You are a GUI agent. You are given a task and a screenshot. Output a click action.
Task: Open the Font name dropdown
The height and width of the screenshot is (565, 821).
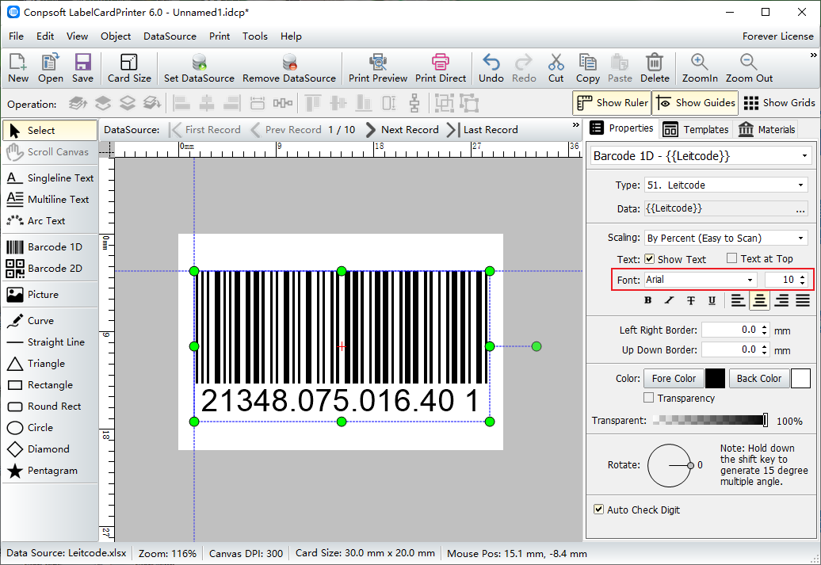(750, 281)
